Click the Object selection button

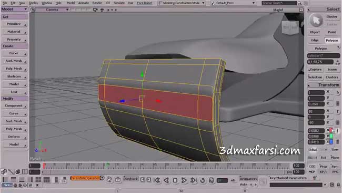click(x=315, y=32)
